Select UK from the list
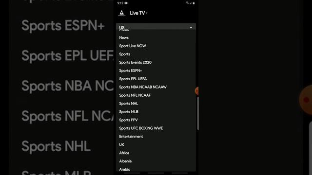Screen dimensions: 312x175 click(x=121, y=145)
